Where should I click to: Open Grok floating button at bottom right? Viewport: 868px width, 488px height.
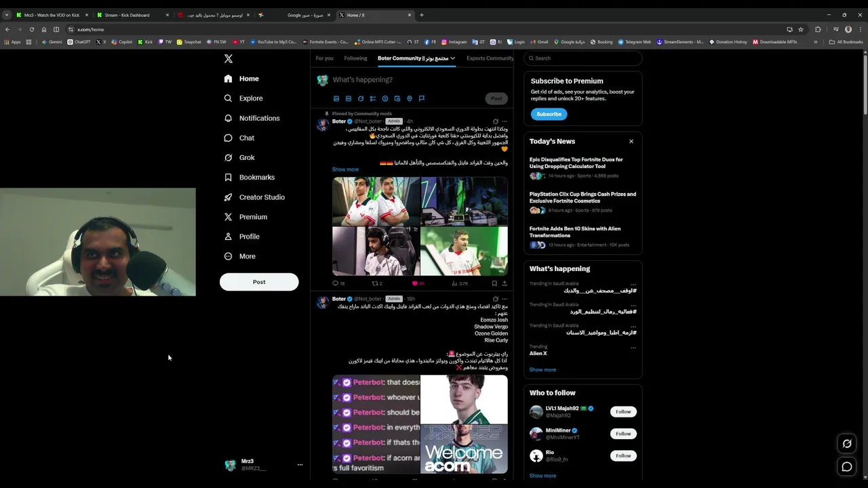coord(847,444)
